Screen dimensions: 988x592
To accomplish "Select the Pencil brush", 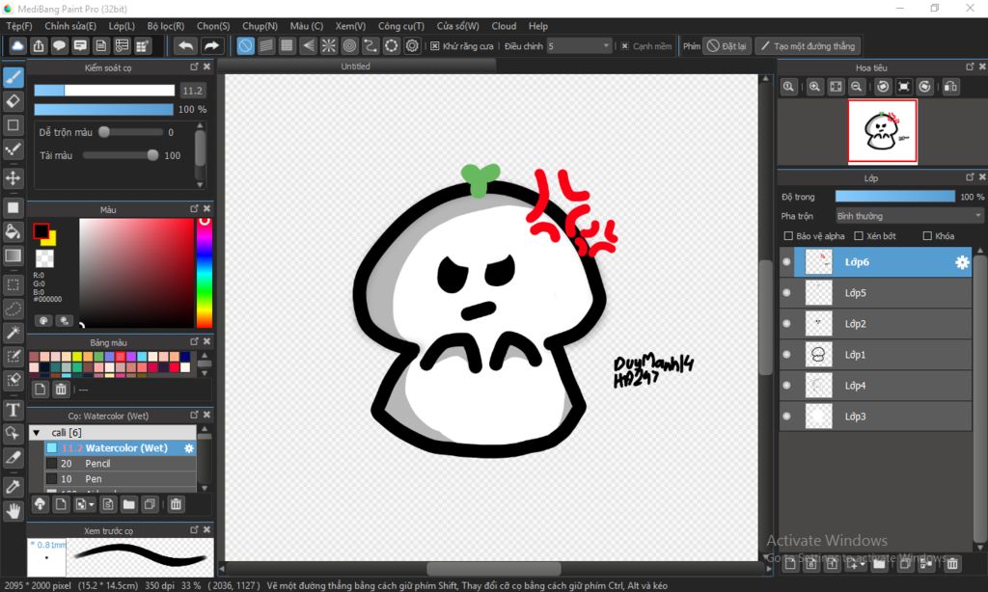I will click(x=121, y=464).
